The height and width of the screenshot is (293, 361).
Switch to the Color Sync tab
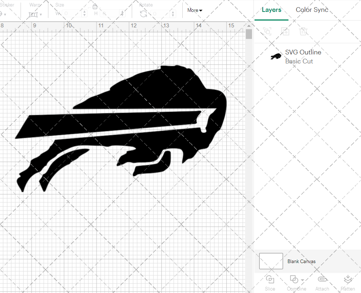(x=312, y=10)
